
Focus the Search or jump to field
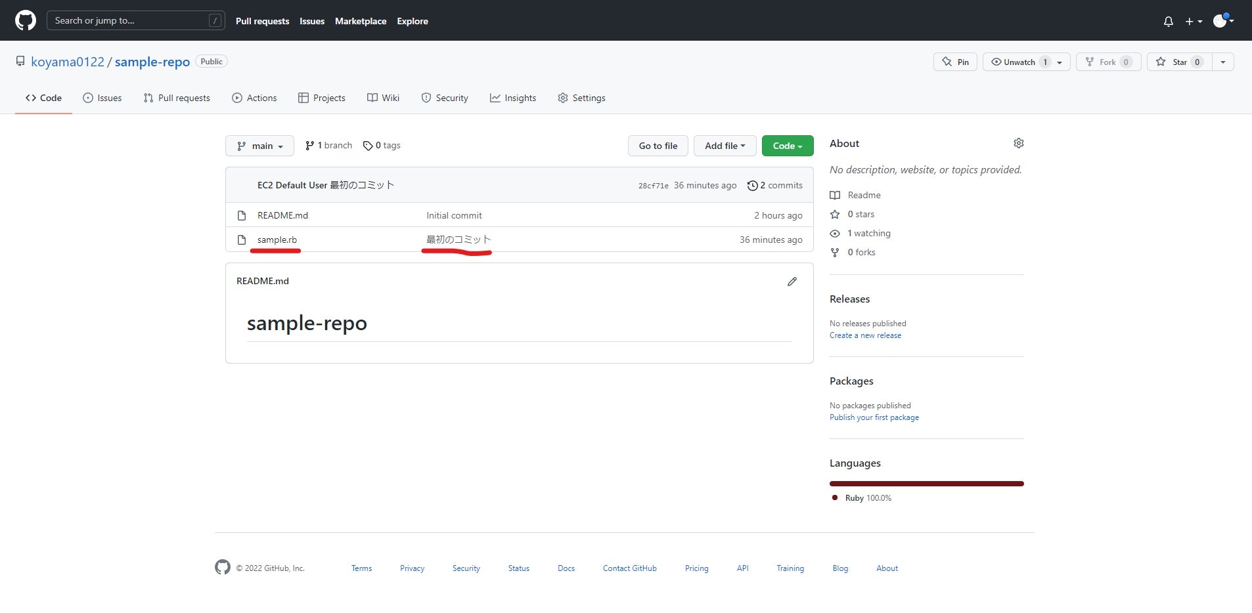[136, 20]
